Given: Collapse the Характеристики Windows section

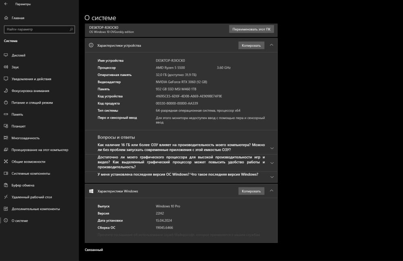Looking at the screenshot, I should (x=271, y=191).
